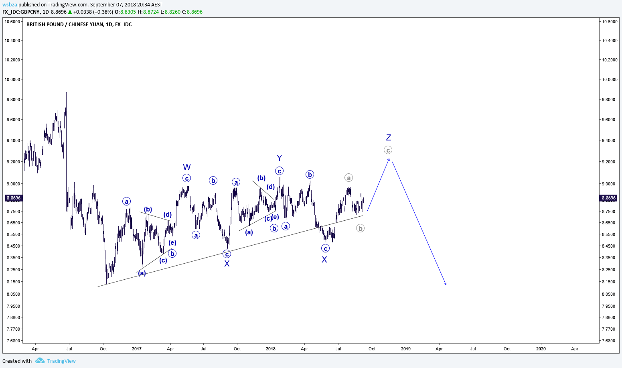Select the grey circled b wave marker

click(360, 228)
